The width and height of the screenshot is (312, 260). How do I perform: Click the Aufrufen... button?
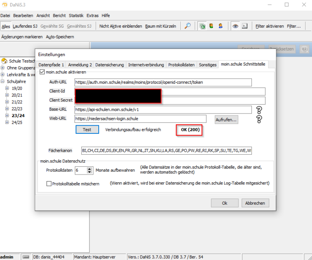227,120
